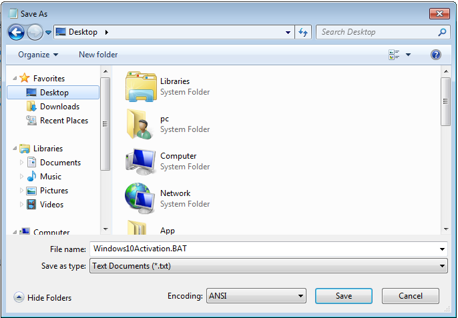The image size is (458, 318).
Task: Click the file list scroll up arrow
Action: click(x=446, y=71)
